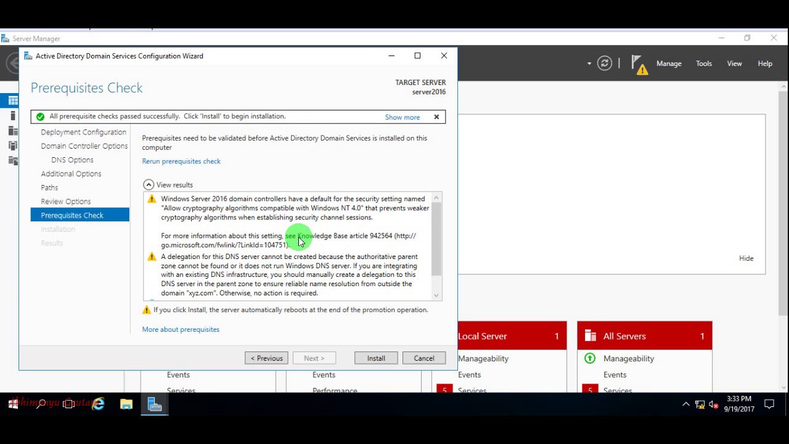Click Show more in the banner
The image size is (789, 444).
click(403, 117)
